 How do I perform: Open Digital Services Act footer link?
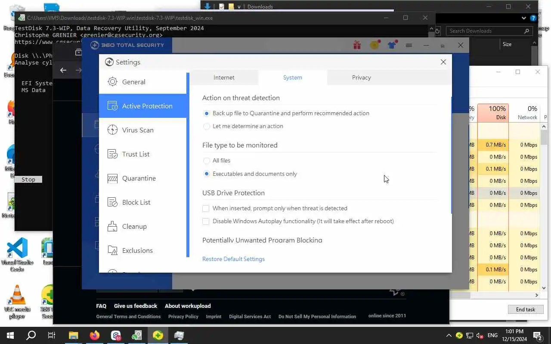[250, 316]
